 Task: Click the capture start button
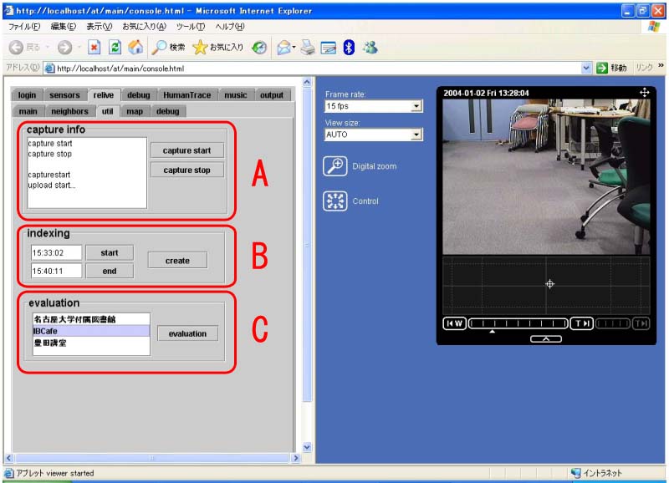pos(186,150)
